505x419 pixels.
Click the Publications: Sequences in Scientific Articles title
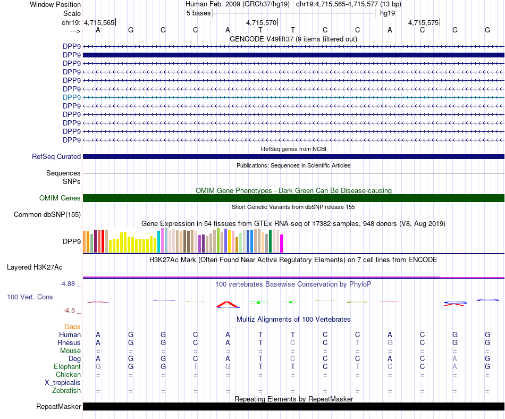[x=293, y=165]
